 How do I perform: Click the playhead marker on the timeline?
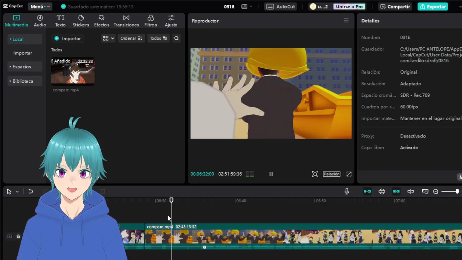coord(171,200)
